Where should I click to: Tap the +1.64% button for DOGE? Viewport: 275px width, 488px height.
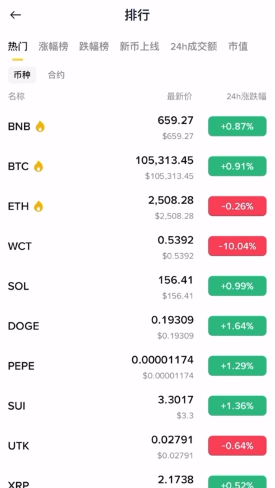237,326
